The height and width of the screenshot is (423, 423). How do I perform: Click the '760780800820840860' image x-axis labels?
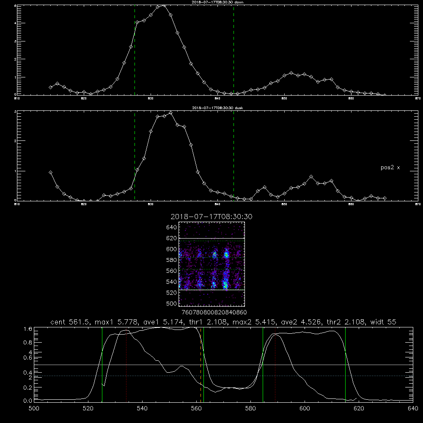pos(214,313)
